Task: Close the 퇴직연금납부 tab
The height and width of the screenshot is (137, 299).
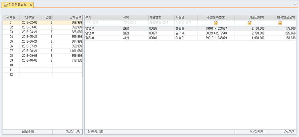Action: (x=31, y=5)
